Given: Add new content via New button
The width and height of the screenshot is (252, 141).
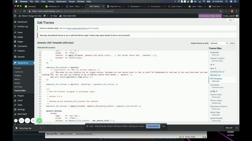Looking at the screenshot, I should (x=54, y=16).
